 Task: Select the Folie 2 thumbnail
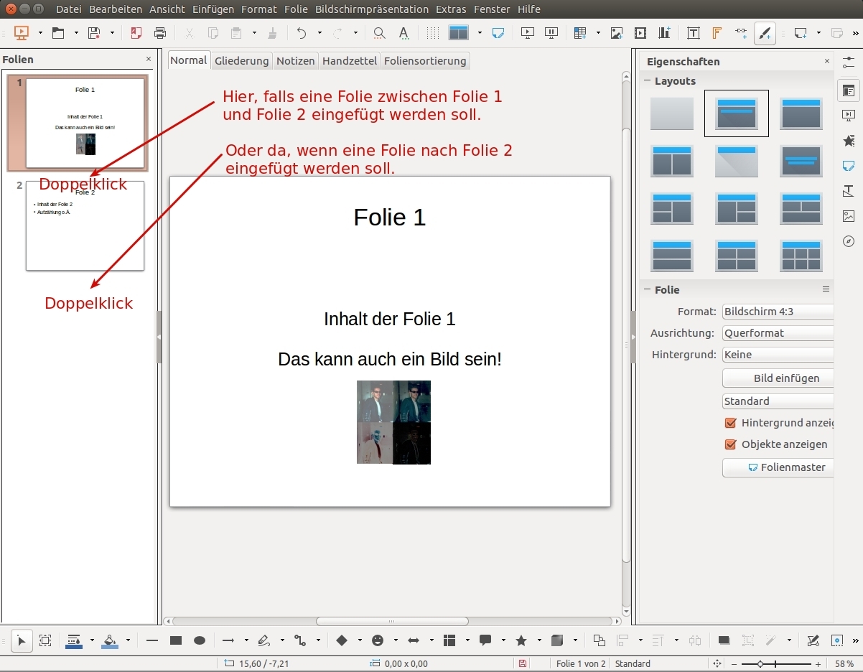[85, 225]
